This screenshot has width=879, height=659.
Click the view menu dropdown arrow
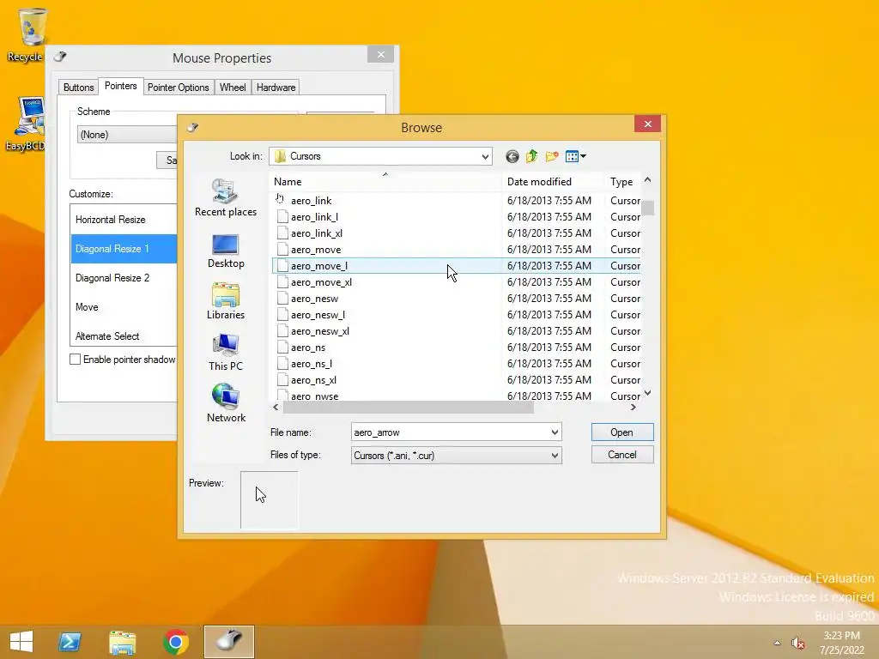[583, 156]
